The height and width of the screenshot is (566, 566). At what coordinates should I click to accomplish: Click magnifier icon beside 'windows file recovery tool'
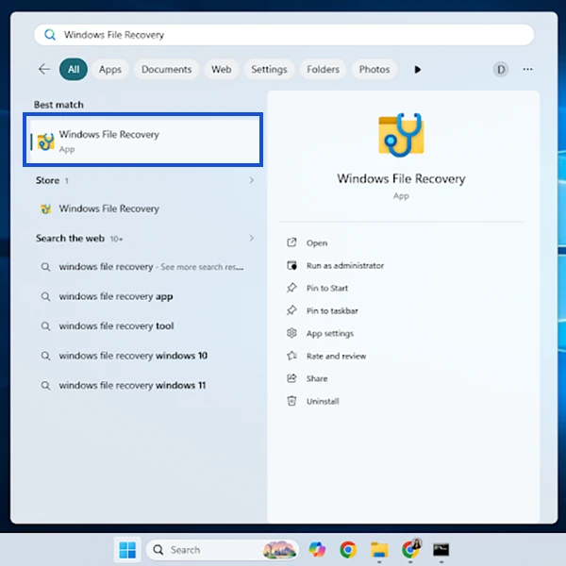(x=45, y=326)
